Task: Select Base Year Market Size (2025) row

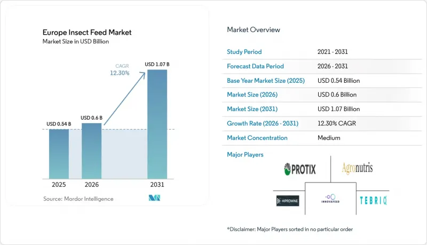Action: (x=322, y=81)
